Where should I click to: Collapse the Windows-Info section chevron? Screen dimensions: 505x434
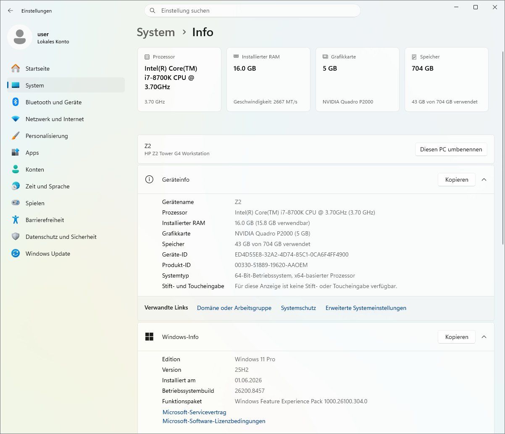pos(484,337)
